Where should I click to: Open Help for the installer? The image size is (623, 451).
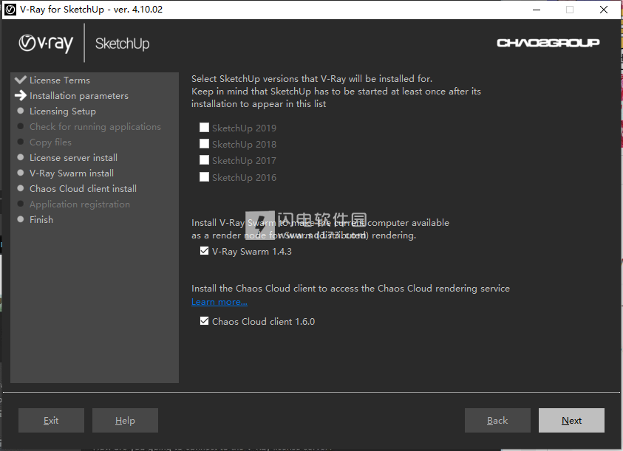(125, 421)
